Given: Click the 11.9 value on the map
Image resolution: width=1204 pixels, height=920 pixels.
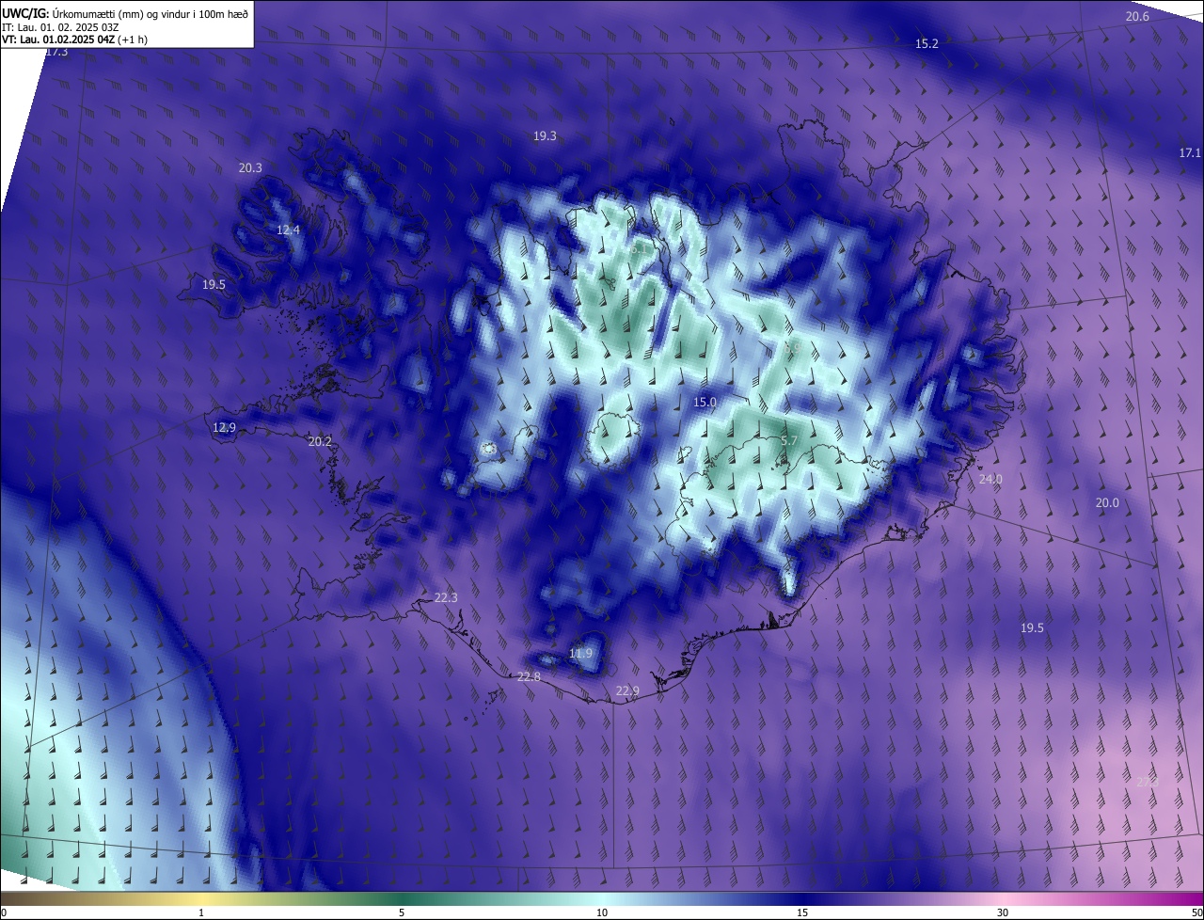Looking at the screenshot, I should pyautogui.click(x=581, y=654).
